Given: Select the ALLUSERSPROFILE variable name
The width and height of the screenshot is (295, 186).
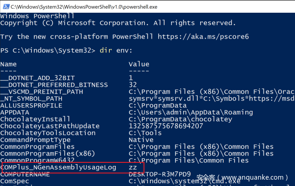Looking at the screenshot, I should (31, 106).
